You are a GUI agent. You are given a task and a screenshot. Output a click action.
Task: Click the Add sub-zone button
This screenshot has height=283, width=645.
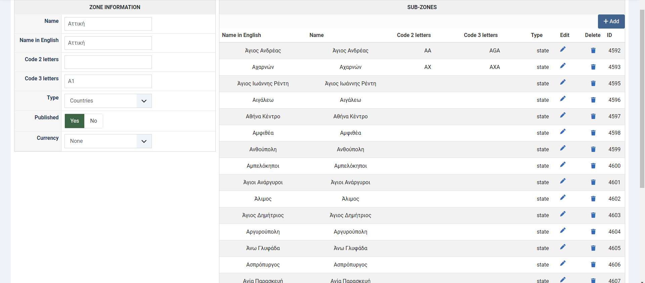click(x=611, y=22)
